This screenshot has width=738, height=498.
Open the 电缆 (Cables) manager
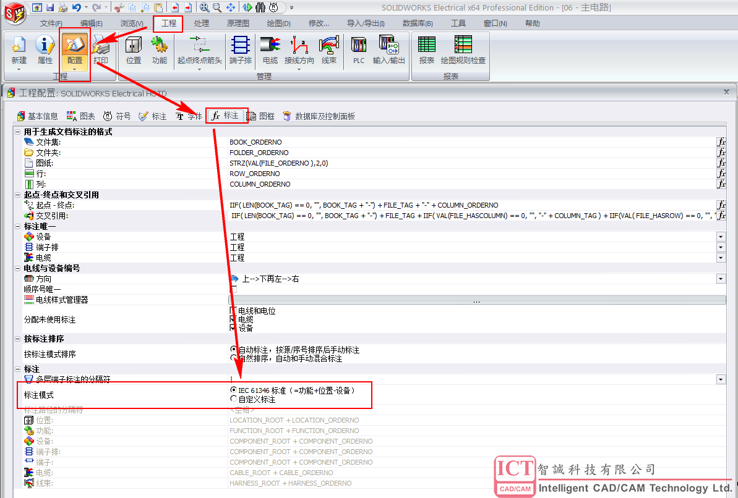click(x=270, y=51)
